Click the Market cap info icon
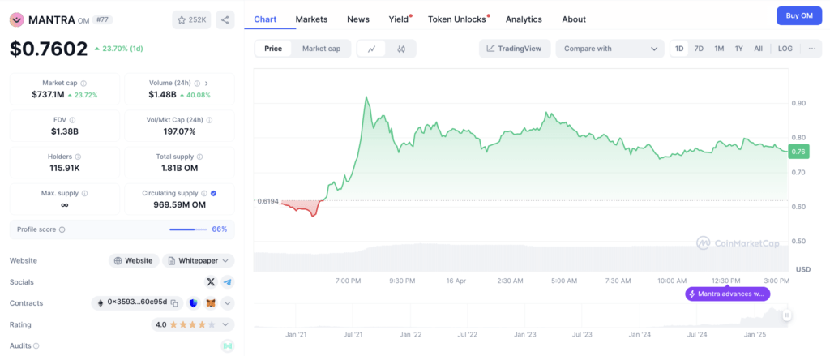830x356 pixels. point(83,84)
